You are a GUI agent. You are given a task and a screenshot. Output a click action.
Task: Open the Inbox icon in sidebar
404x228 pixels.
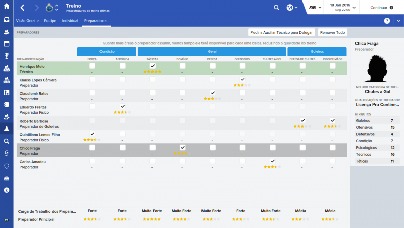7,20
